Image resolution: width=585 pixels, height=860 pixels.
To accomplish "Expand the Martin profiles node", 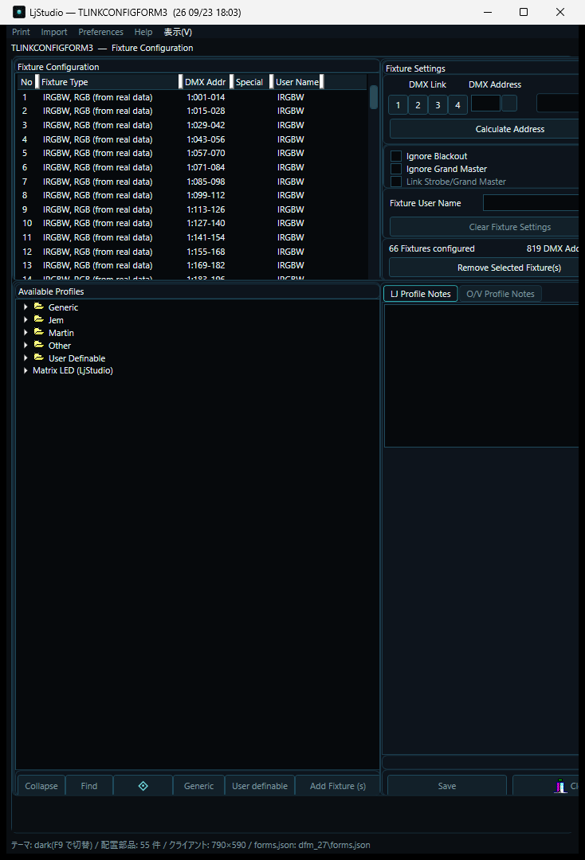I will 26,332.
